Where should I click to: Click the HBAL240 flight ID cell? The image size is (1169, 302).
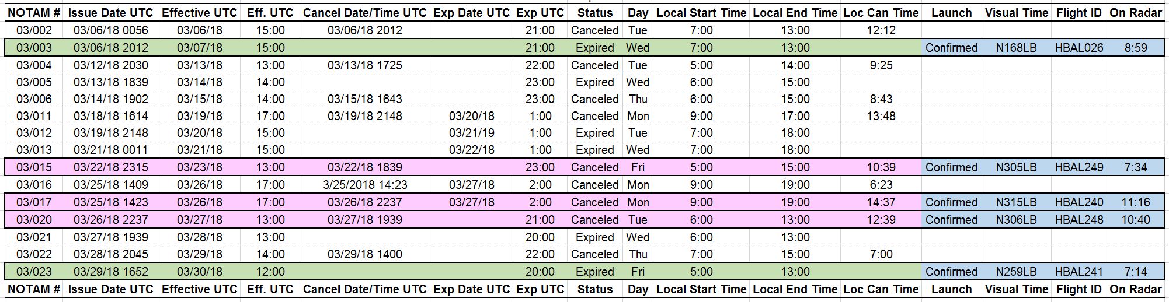tap(1078, 202)
